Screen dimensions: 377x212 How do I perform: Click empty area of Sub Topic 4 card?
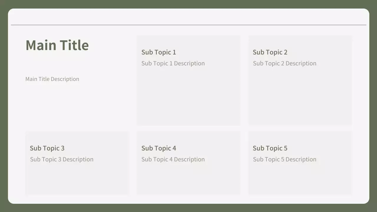[188, 180]
